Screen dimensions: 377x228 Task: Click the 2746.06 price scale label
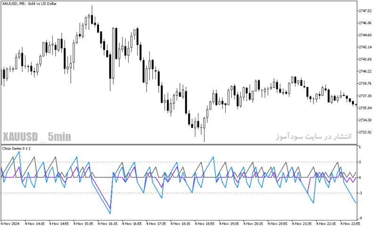coord(365,23)
